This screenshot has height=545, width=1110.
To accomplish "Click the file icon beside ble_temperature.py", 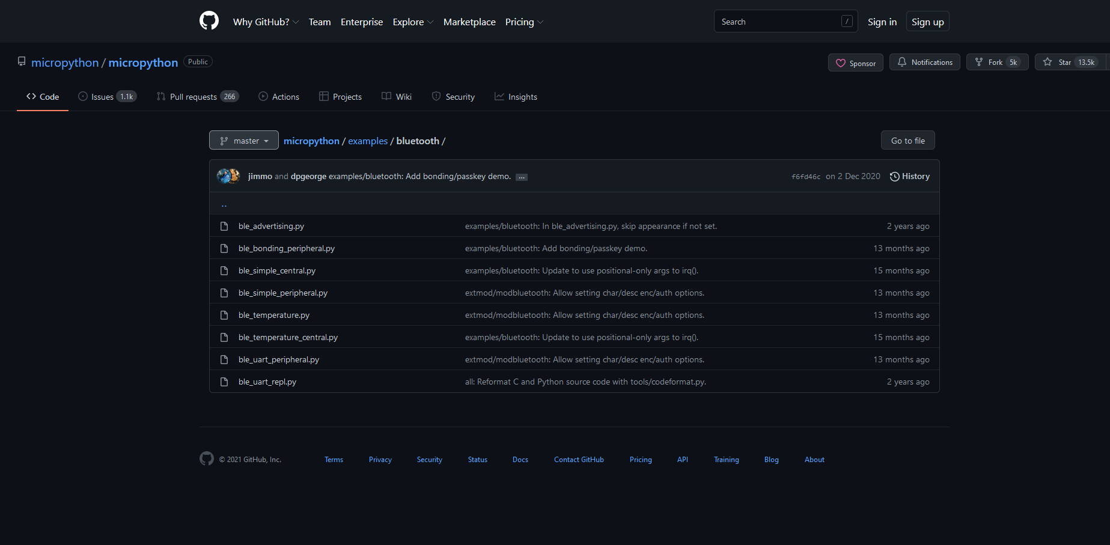I will point(224,315).
